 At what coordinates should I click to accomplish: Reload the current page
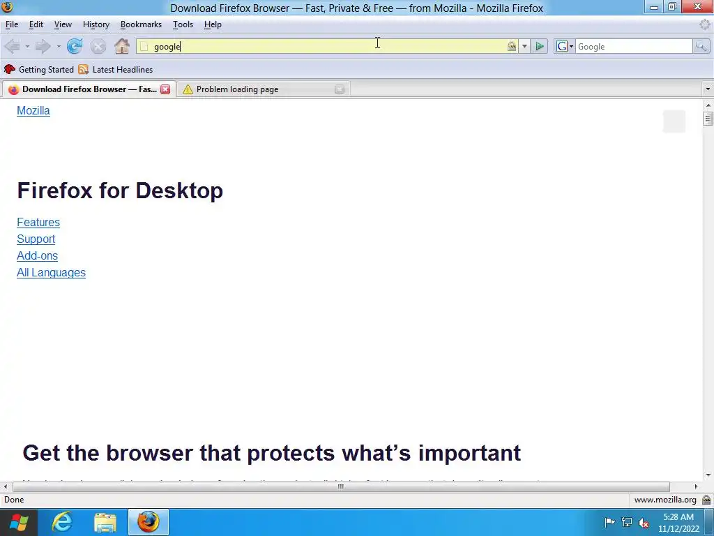[74, 46]
